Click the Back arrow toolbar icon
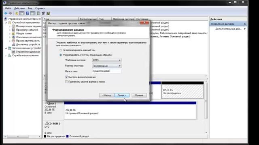 click(6, 13)
